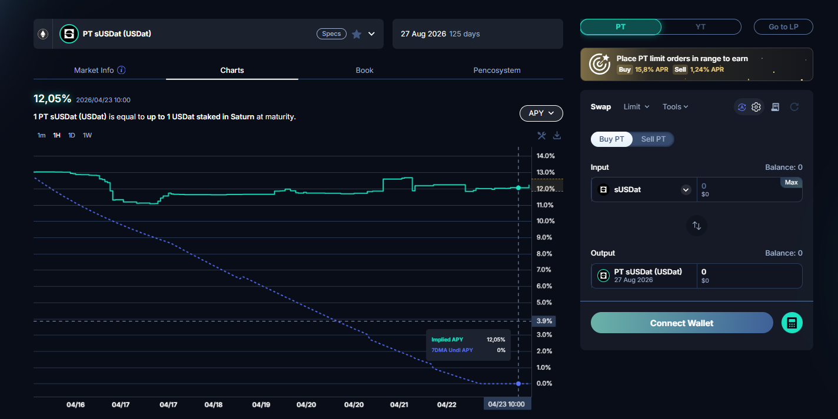
Task: Click the input amount field
Action: point(749,190)
